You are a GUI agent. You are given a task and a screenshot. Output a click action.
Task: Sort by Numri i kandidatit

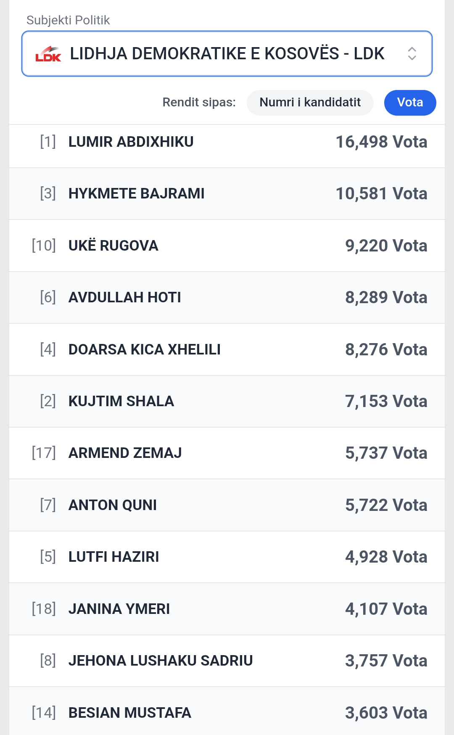tap(310, 103)
